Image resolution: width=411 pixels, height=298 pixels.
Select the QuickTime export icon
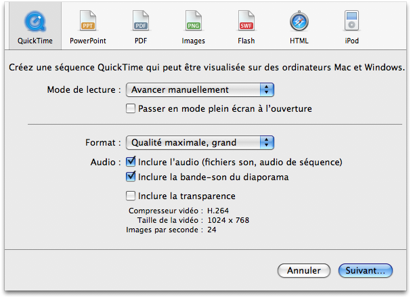[35, 22]
